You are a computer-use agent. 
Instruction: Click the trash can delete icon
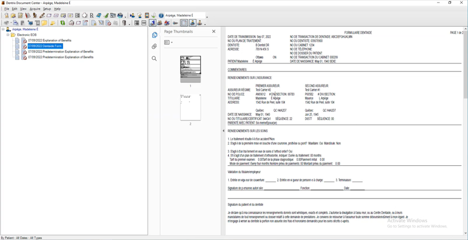pos(124,23)
